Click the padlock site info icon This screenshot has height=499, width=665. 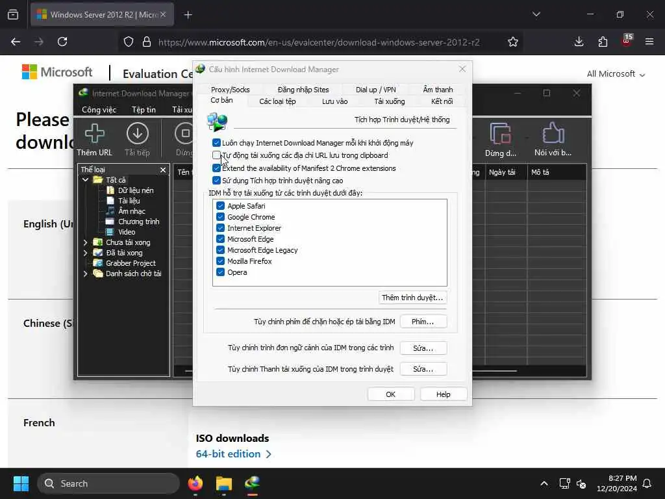[x=147, y=42]
